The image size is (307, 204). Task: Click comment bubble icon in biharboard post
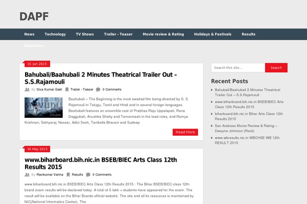coord(88,174)
